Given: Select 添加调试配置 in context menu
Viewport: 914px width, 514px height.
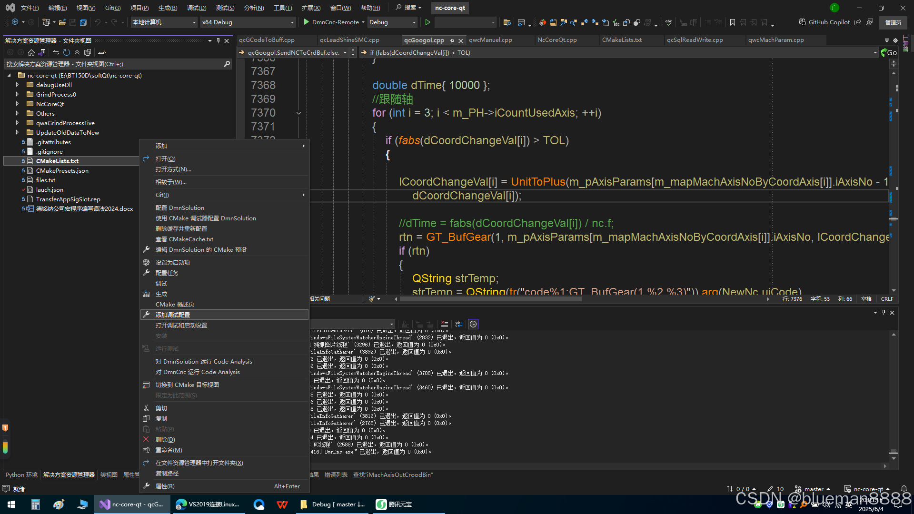Looking at the screenshot, I should point(173,315).
